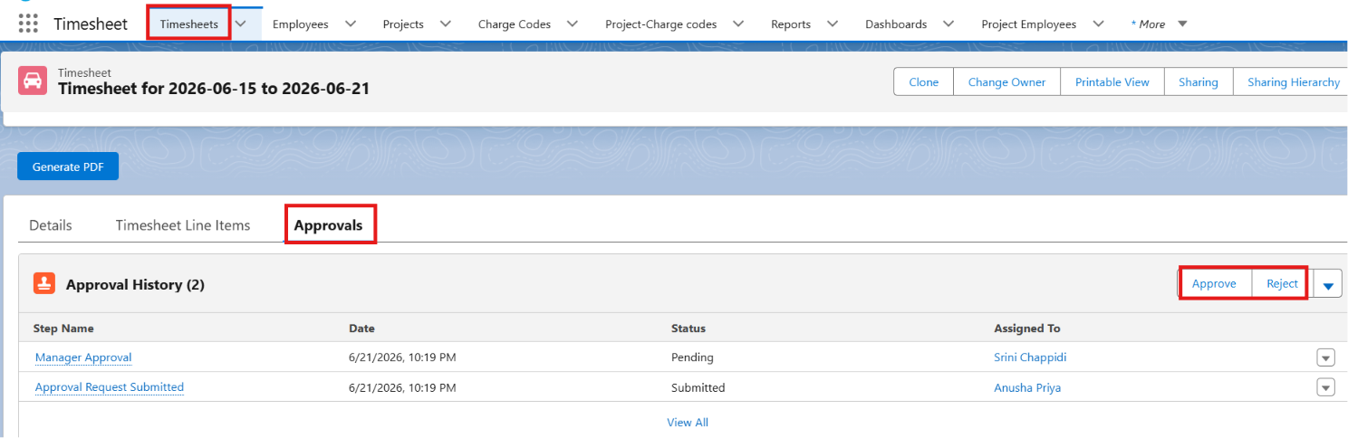Viewport: 1348px width, 438px height.
Task: Open Srini Chappidi's user record
Action: coord(1030,357)
